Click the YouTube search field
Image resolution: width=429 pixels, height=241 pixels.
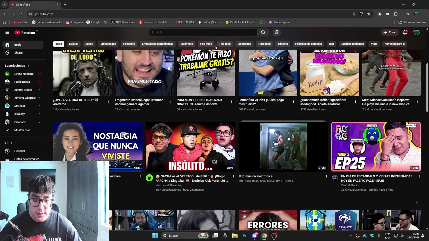pyautogui.click(x=203, y=32)
